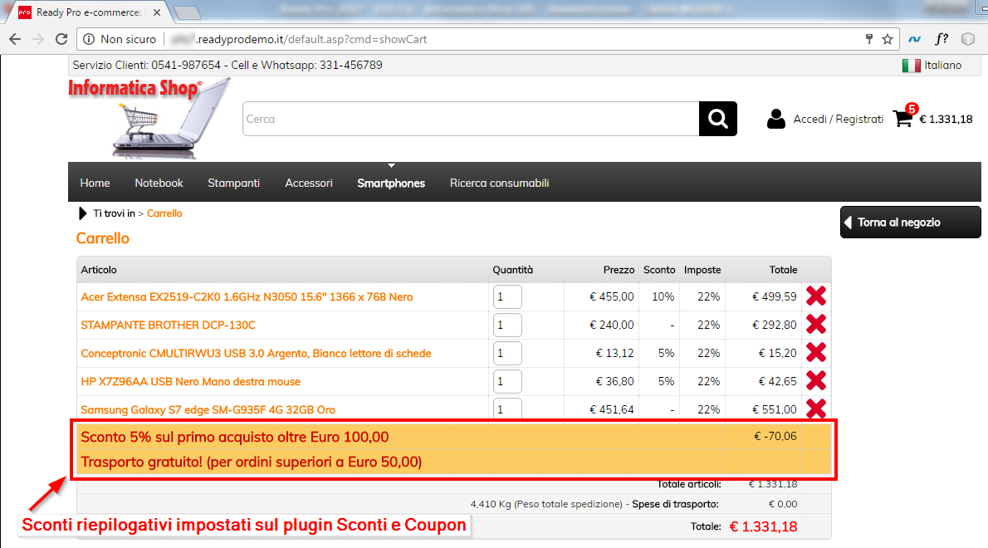Image resolution: width=988 pixels, height=548 pixels.
Task: Click the Carrello breadcrumb link
Action: 164,213
